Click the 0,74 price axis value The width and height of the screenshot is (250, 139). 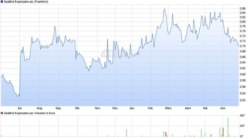pos(243,36)
